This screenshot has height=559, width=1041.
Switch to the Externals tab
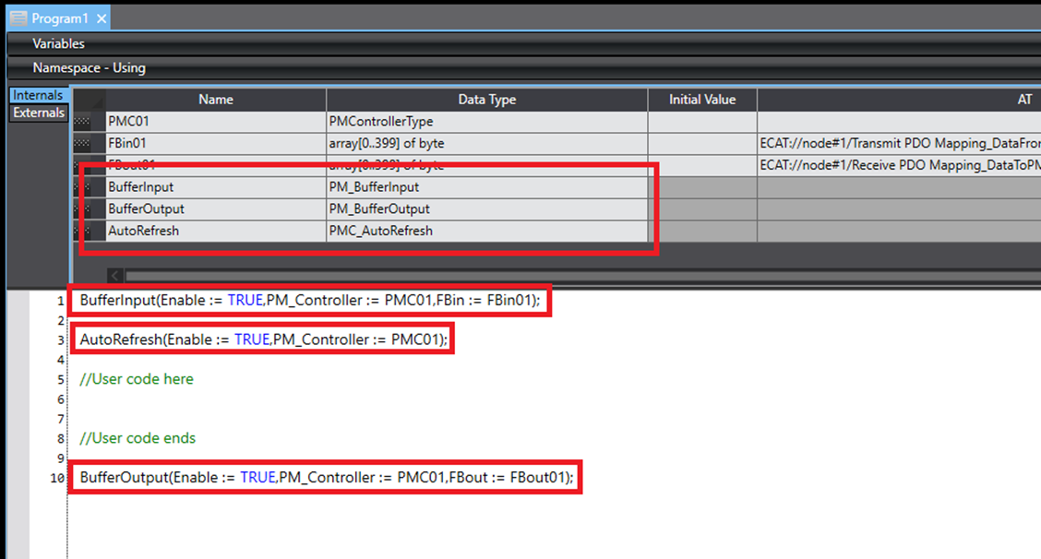click(x=38, y=113)
